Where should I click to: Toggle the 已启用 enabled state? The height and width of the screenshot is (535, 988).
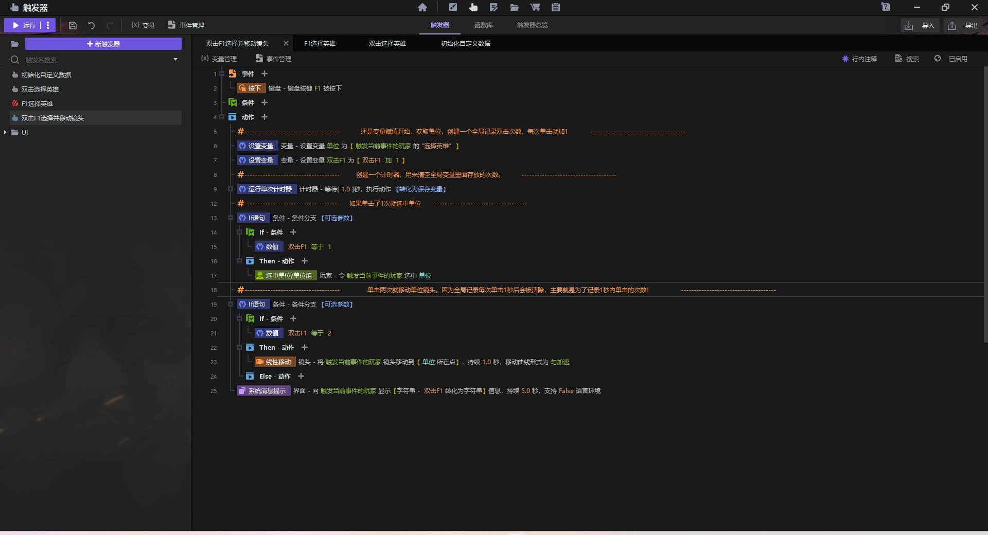click(x=951, y=59)
